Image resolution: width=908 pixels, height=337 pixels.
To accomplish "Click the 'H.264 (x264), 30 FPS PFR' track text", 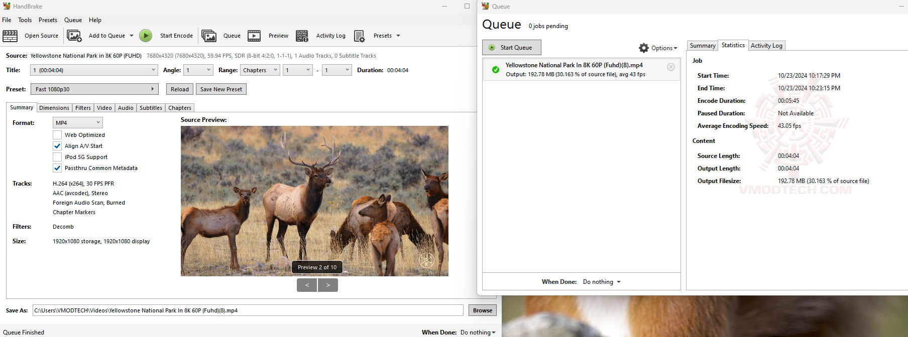I will click(83, 184).
